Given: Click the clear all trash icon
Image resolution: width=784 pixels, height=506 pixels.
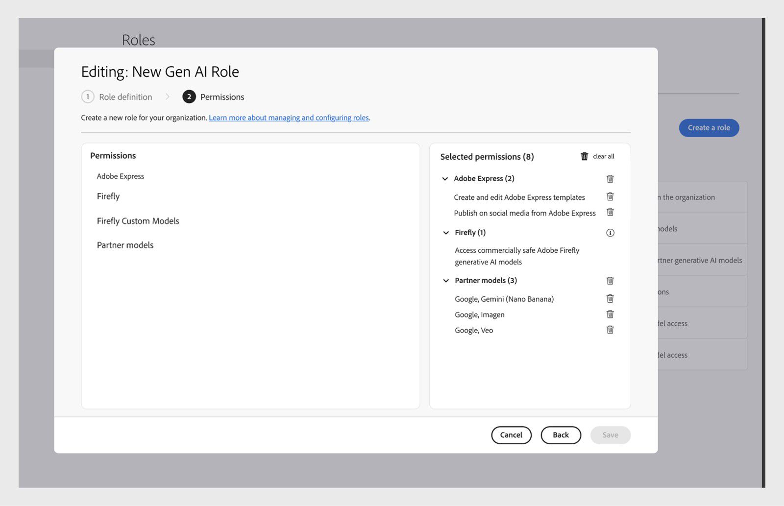Looking at the screenshot, I should (x=584, y=156).
